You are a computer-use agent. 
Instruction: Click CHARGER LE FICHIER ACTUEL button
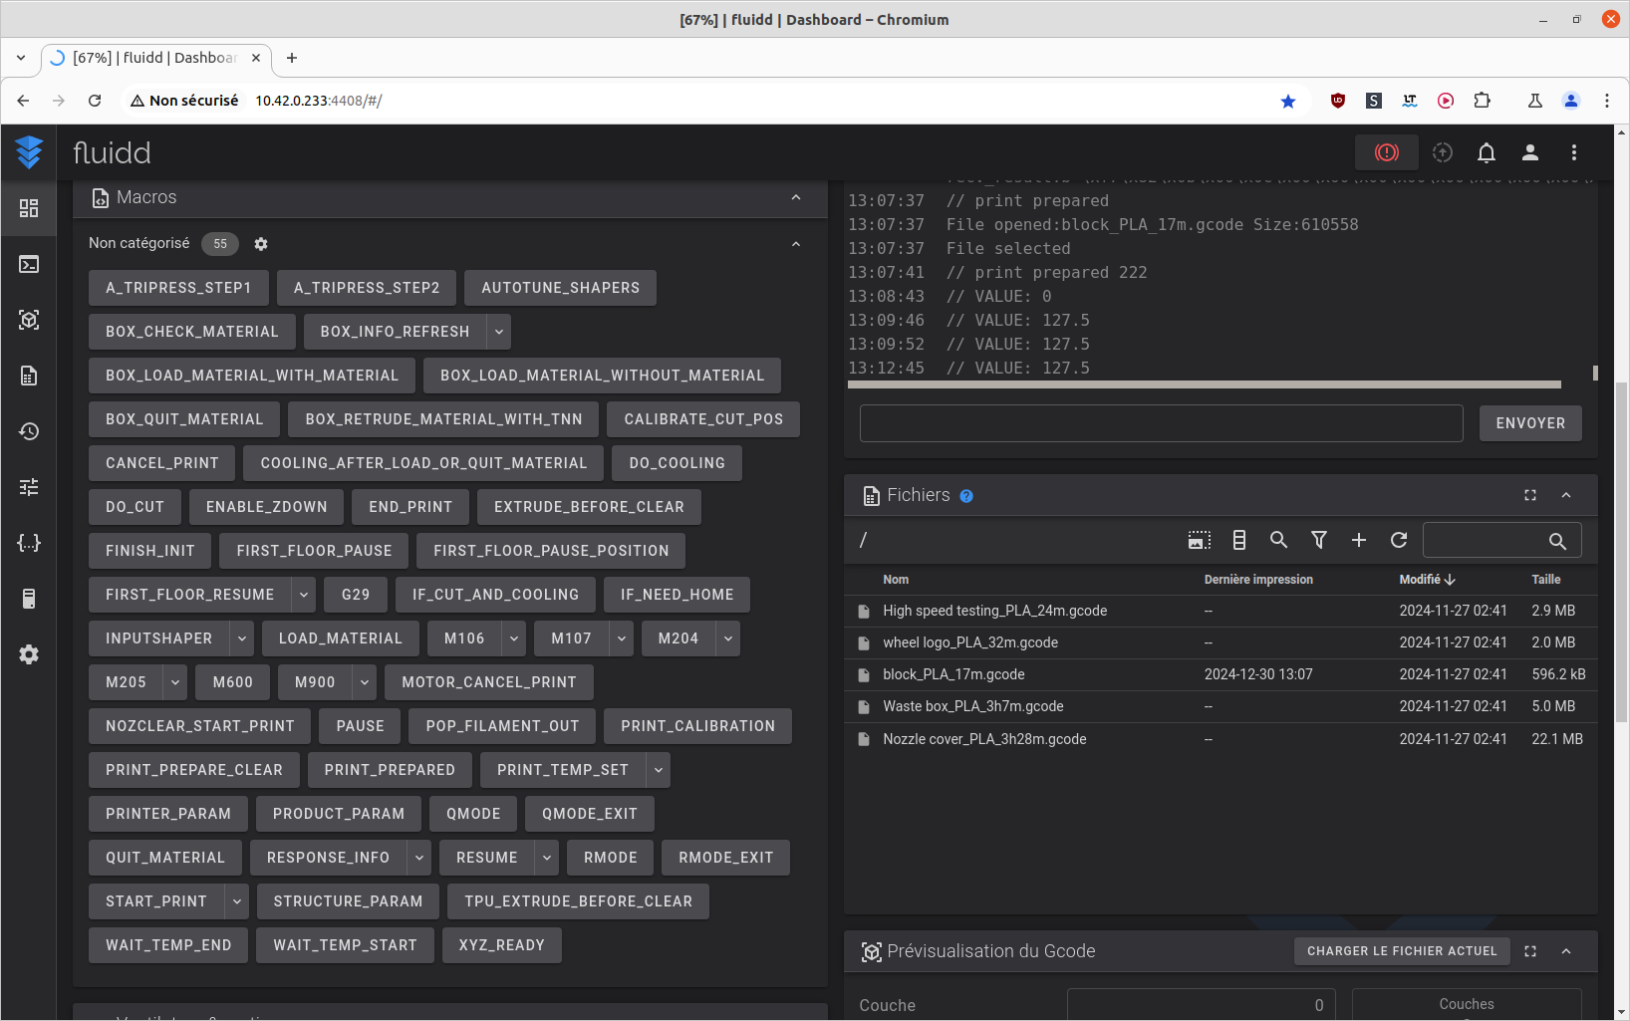1402,951
